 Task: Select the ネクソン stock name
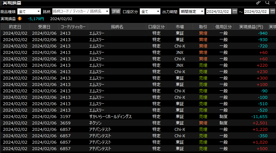tap(95, 123)
